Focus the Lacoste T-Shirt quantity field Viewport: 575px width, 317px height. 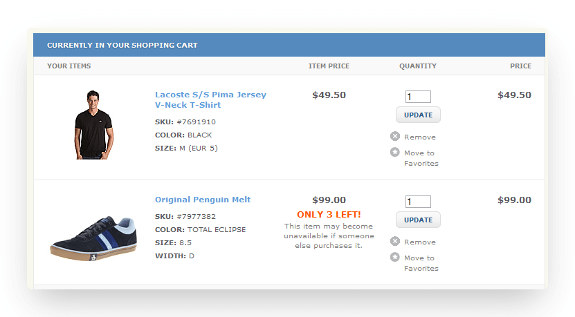pos(418,97)
